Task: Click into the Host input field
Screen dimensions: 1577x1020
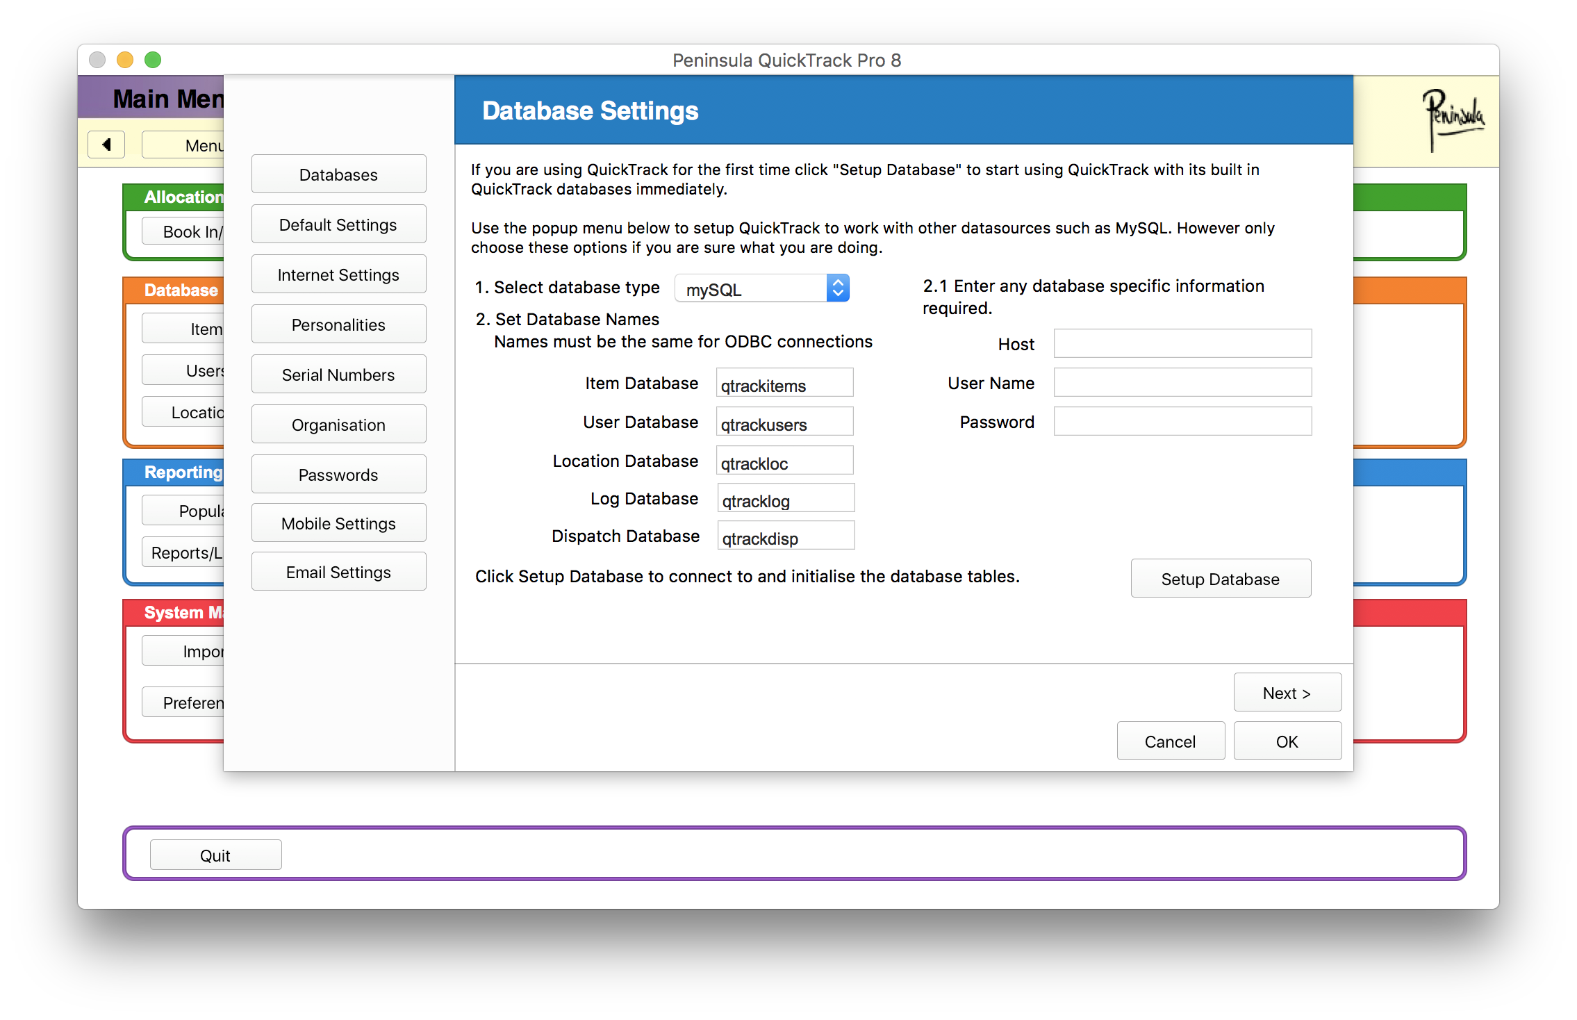Action: 1182,344
